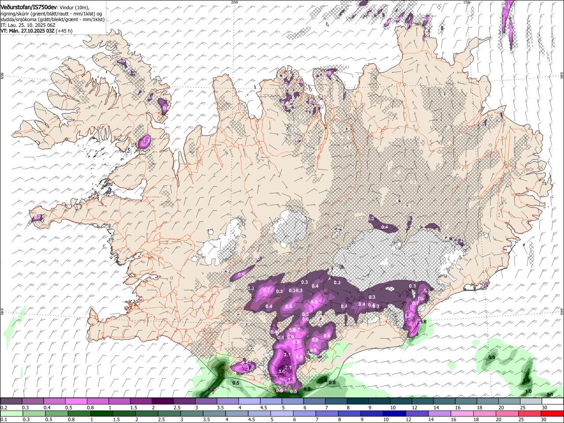Viewport: 564px width, 423px height.
Task: Select the light lavender upper legend swatch at 4
Action: pos(249,401)
